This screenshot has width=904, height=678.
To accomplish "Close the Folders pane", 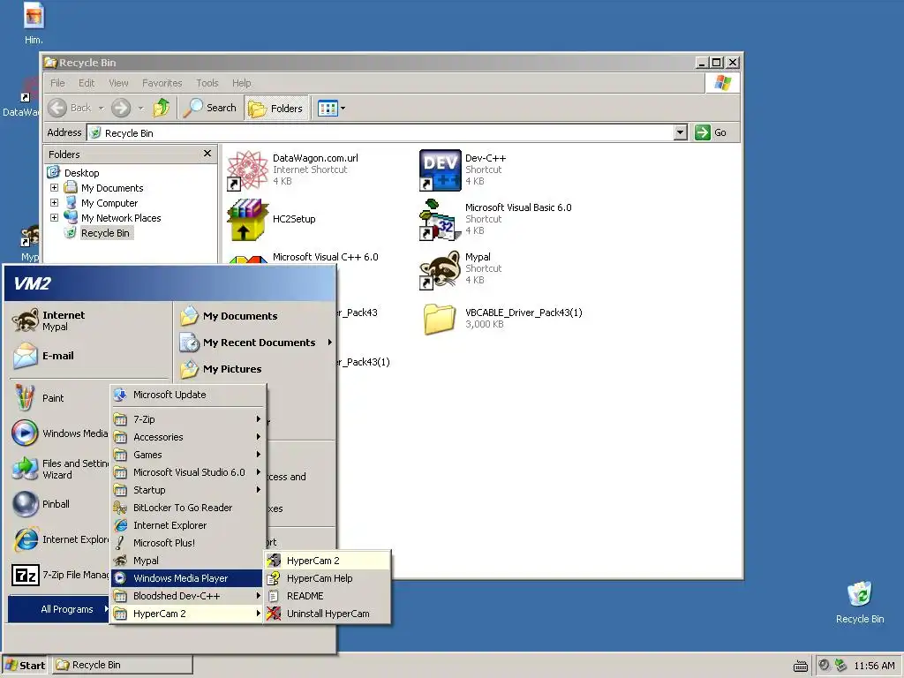I will 207,154.
